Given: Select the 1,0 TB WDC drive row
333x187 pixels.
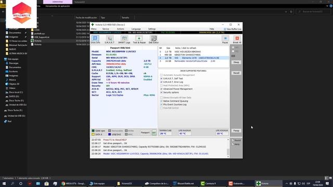Looking at the screenshot, I should coord(194,52).
